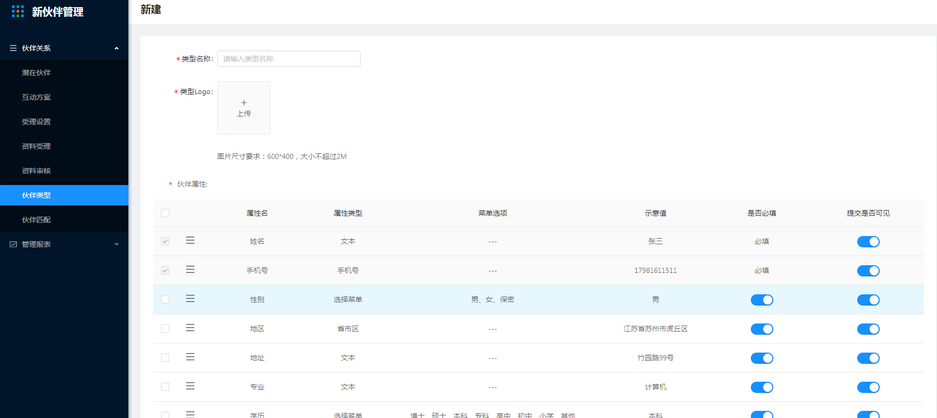Viewport: 937px width, 418px height.
Task: Grab drag handle of 姓名 row
Action: tap(190, 240)
